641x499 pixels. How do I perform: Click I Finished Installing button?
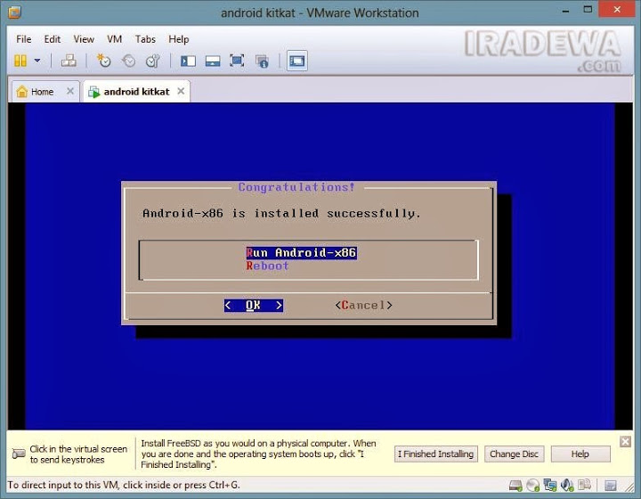coord(435,454)
